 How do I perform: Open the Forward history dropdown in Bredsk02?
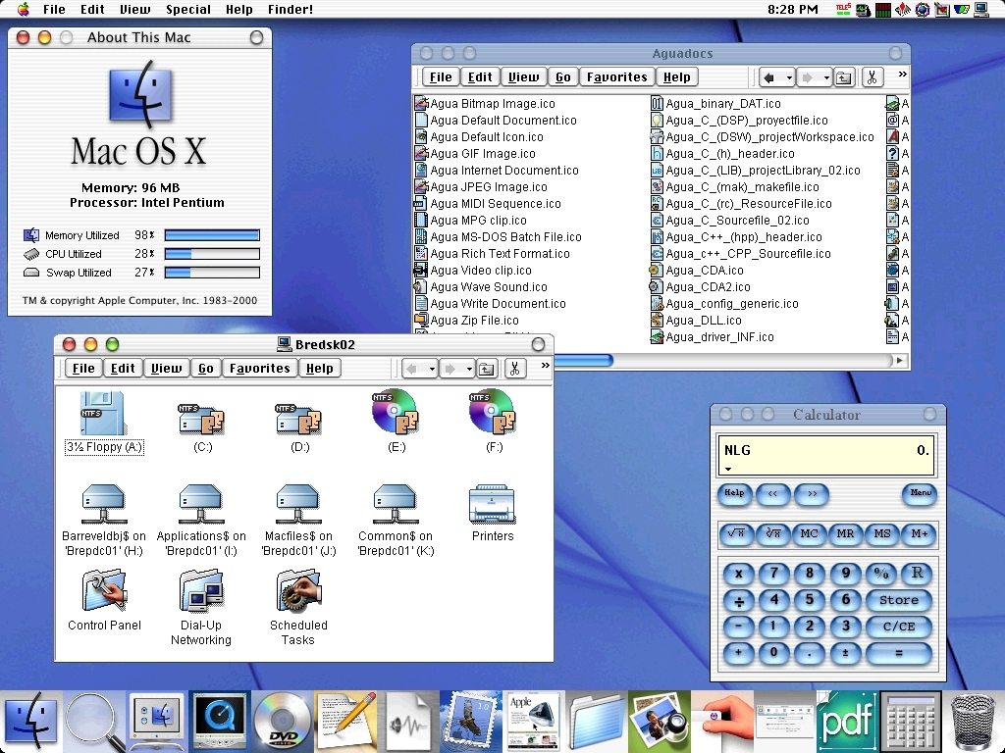click(469, 369)
